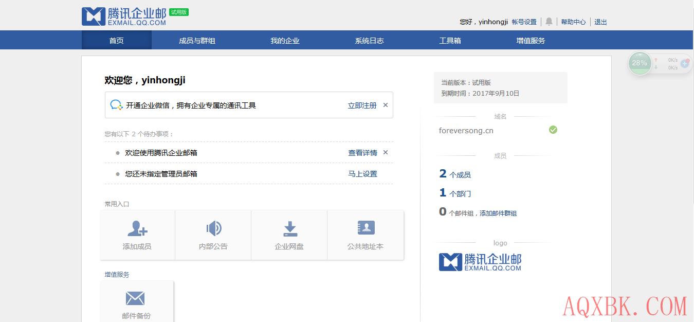Click 您还未指定管理员邮箱 to-do item text
Viewport: 694px width, 322px height.
pos(161,173)
